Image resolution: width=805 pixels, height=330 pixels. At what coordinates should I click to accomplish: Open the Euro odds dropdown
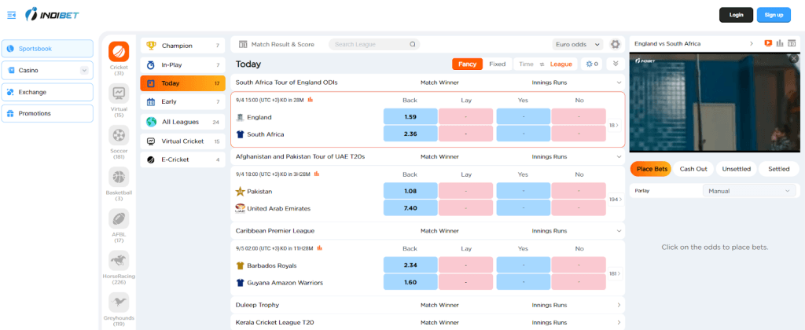578,45
